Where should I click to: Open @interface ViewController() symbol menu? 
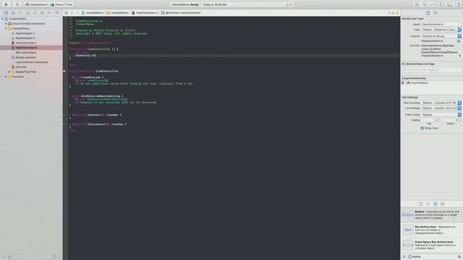(181, 13)
